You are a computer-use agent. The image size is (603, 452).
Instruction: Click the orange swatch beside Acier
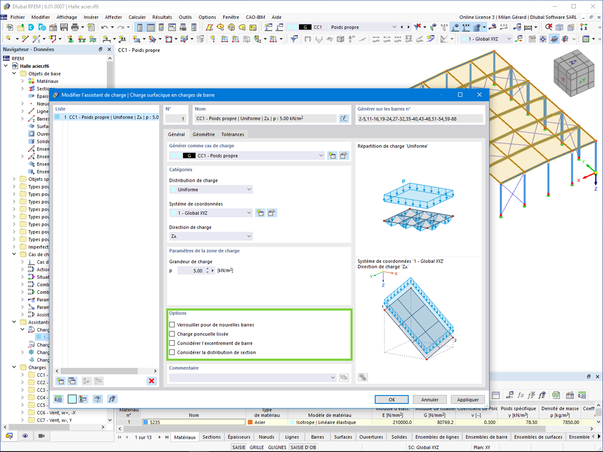(250, 422)
